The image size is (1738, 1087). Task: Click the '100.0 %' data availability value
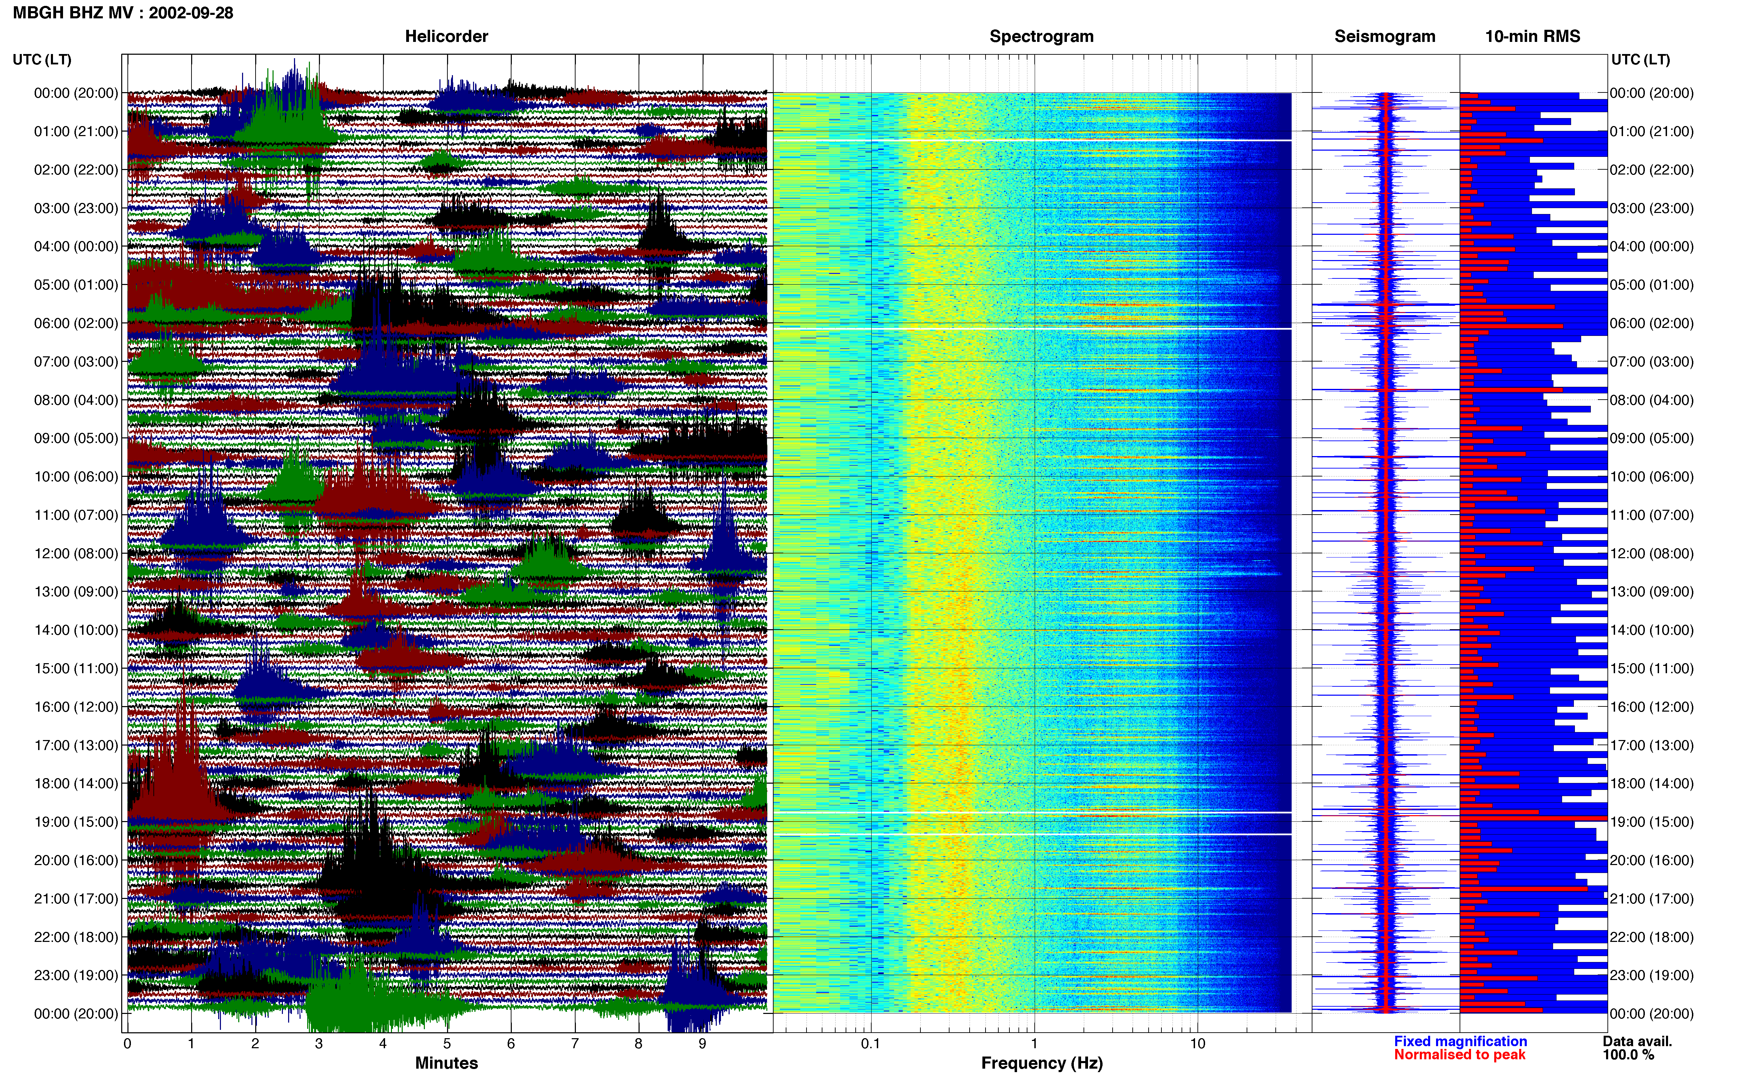click(1628, 1055)
